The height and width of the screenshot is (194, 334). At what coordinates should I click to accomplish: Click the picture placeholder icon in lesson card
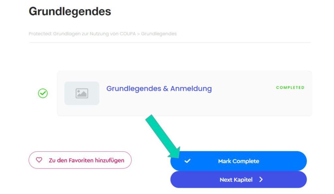click(82, 93)
